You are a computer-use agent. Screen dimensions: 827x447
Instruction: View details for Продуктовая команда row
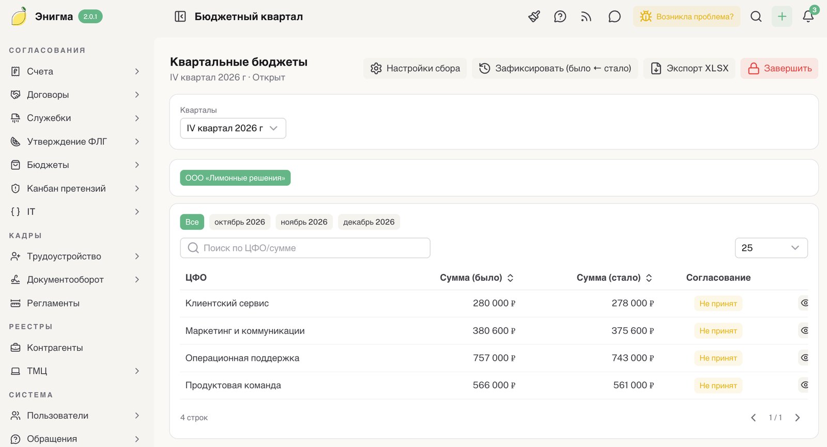(804, 385)
